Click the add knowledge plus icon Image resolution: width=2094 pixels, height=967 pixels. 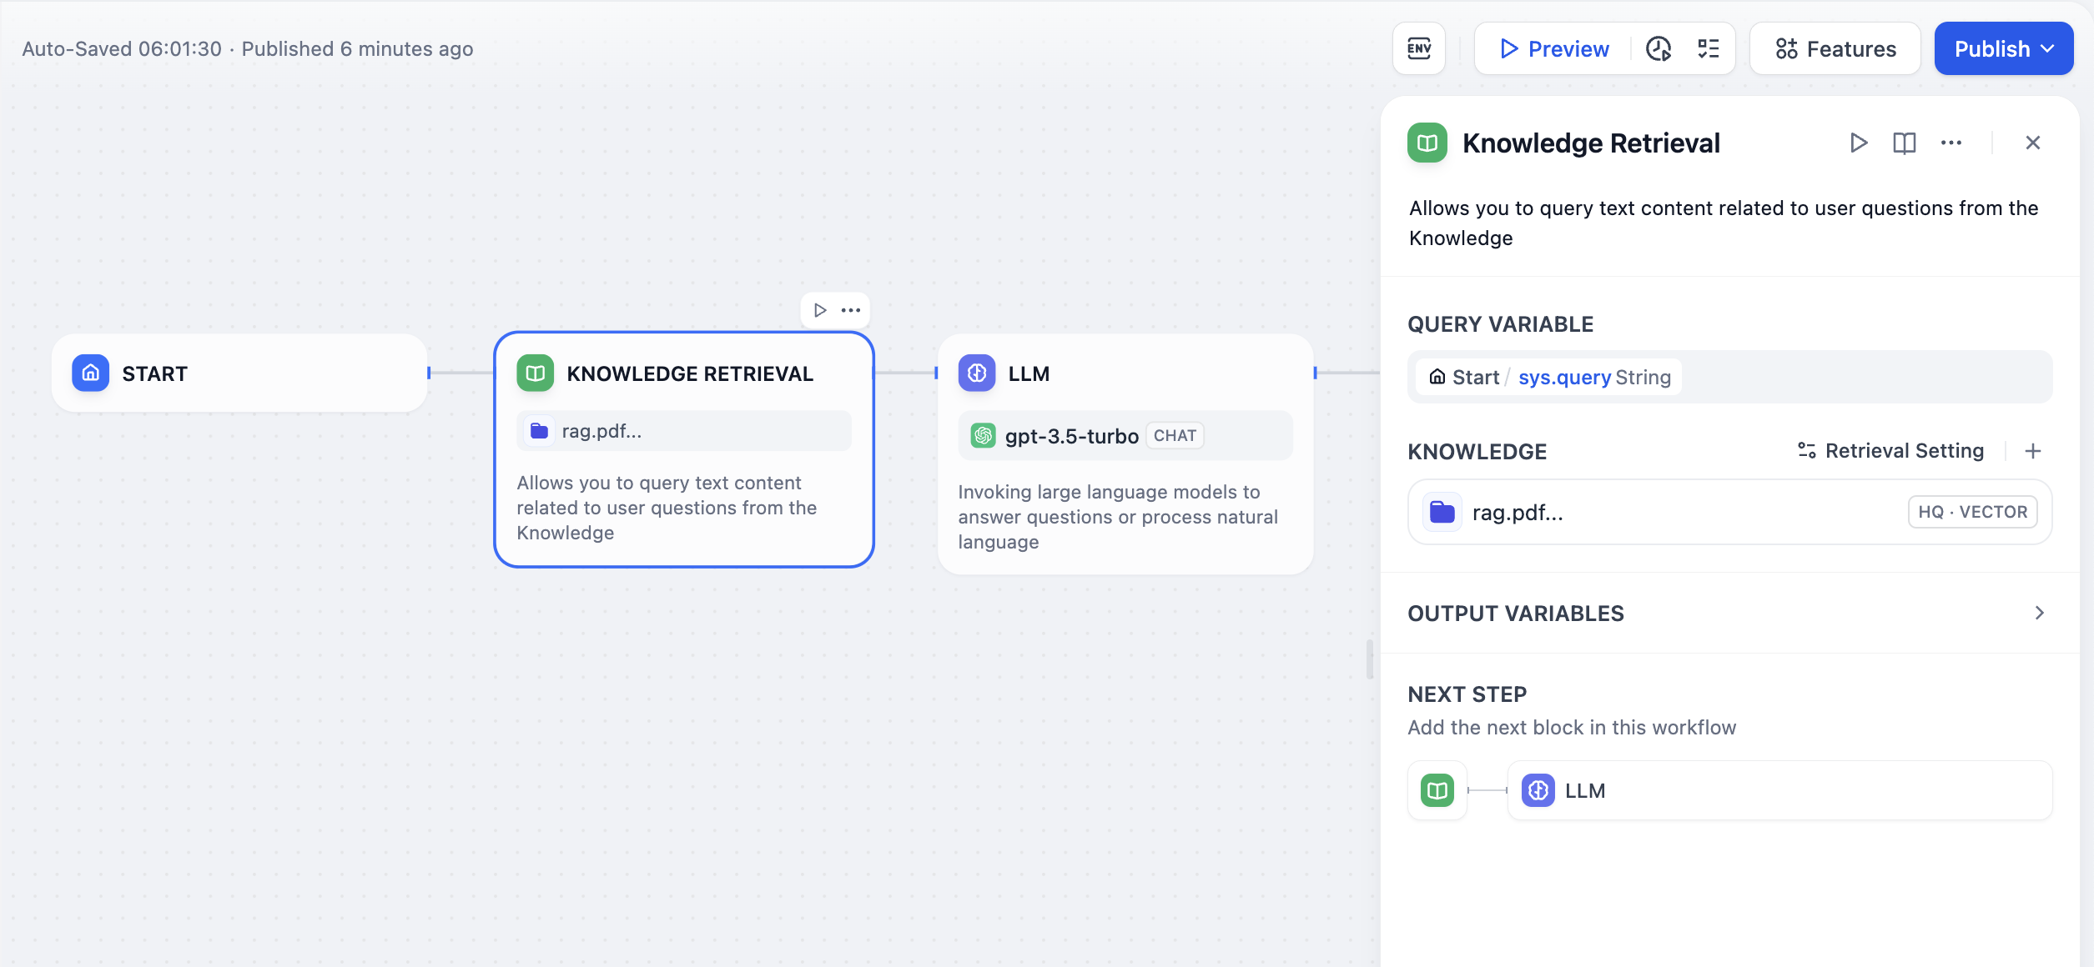pyautogui.click(x=2033, y=451)
